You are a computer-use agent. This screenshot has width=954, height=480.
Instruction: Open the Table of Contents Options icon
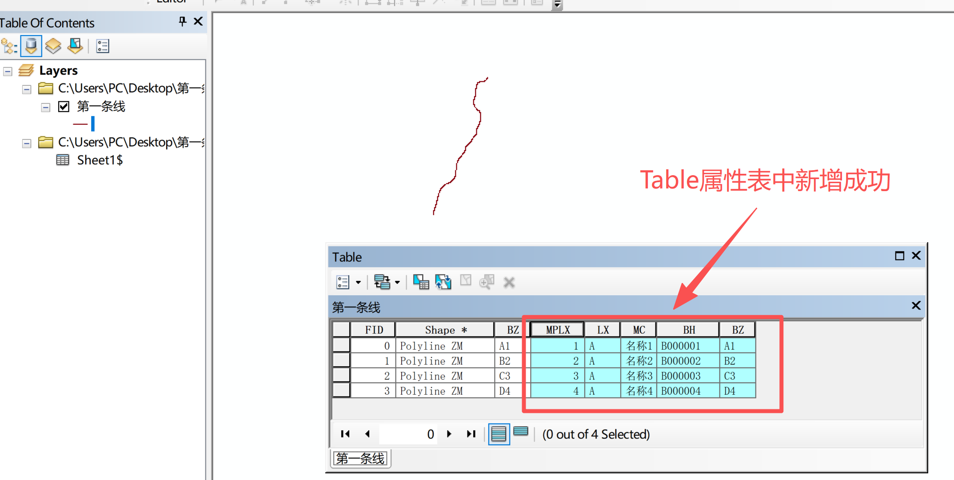[103, 46]
